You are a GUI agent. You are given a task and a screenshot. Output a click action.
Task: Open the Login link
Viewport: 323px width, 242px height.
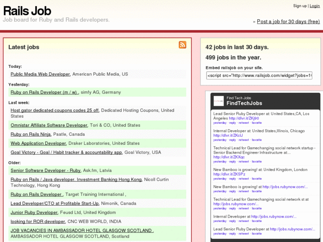(315, 6)
